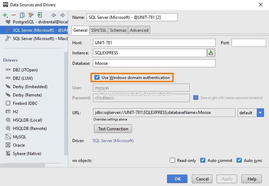The width and height of the screenshot is (269, 186).
Task: Click the 'no objects' status text
Action: pyautogui.click(x=82, y=161)
